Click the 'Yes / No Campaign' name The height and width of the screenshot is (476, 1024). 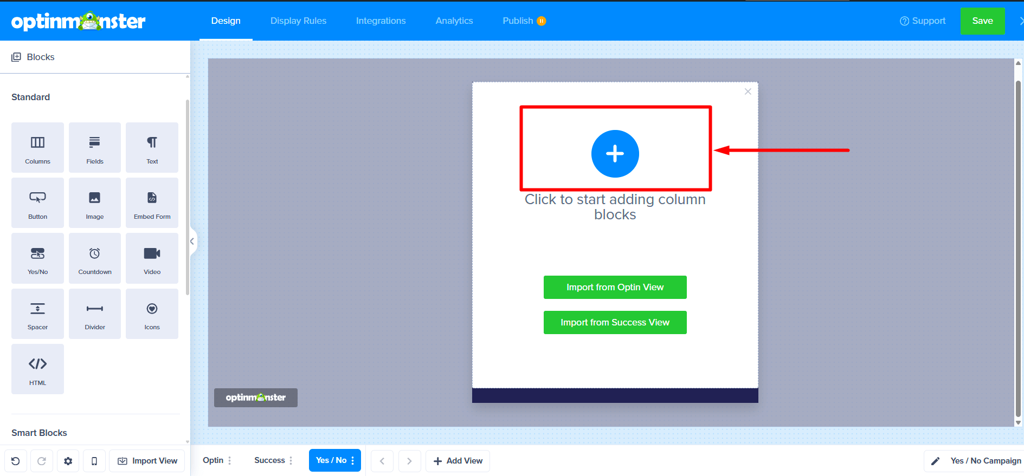coord(986,461)
